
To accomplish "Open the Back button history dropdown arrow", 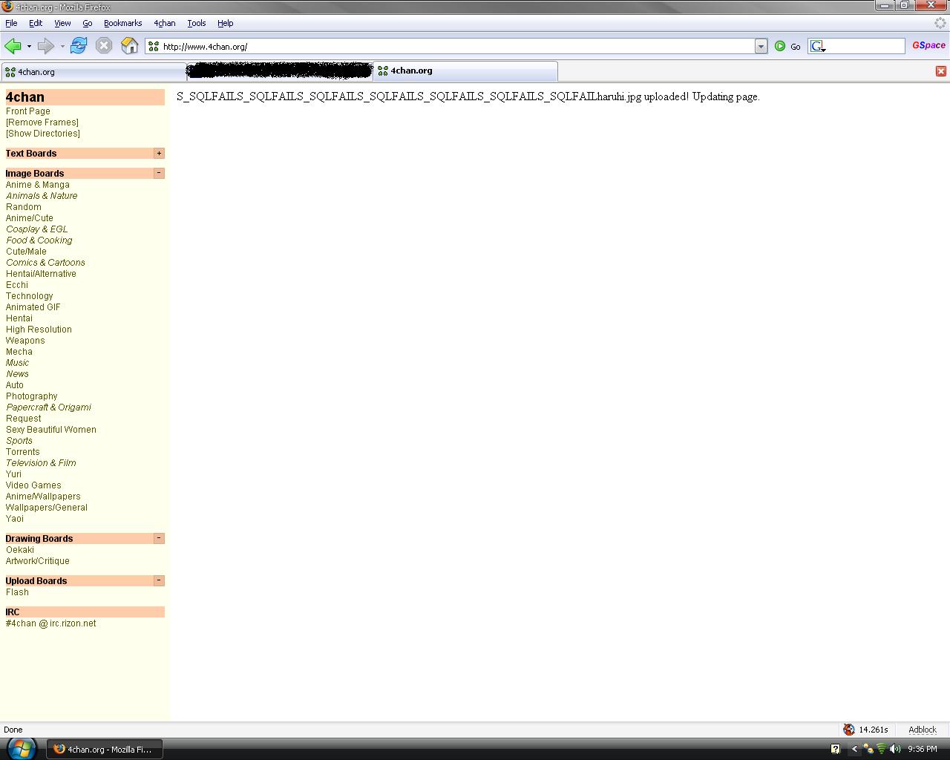I will tap(29, 46).
